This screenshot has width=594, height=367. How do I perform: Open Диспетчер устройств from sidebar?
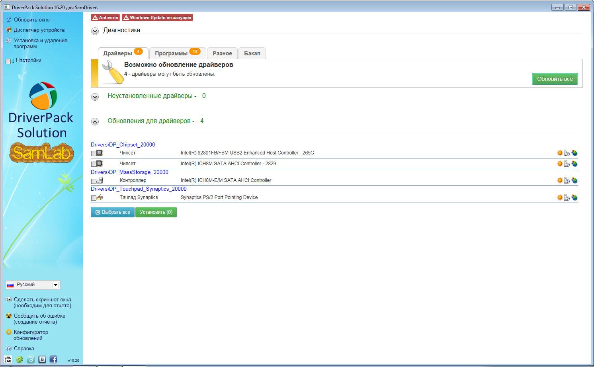pyautogui.click(x=39, y=30)
